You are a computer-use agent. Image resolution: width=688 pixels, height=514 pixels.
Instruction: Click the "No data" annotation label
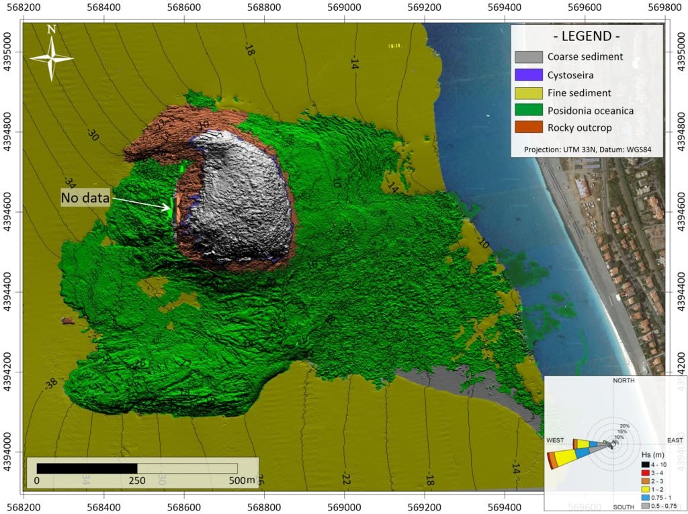[x=85, y=198]
